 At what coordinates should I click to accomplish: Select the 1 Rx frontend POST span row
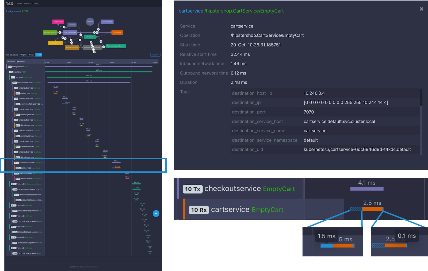pos(26,72)
